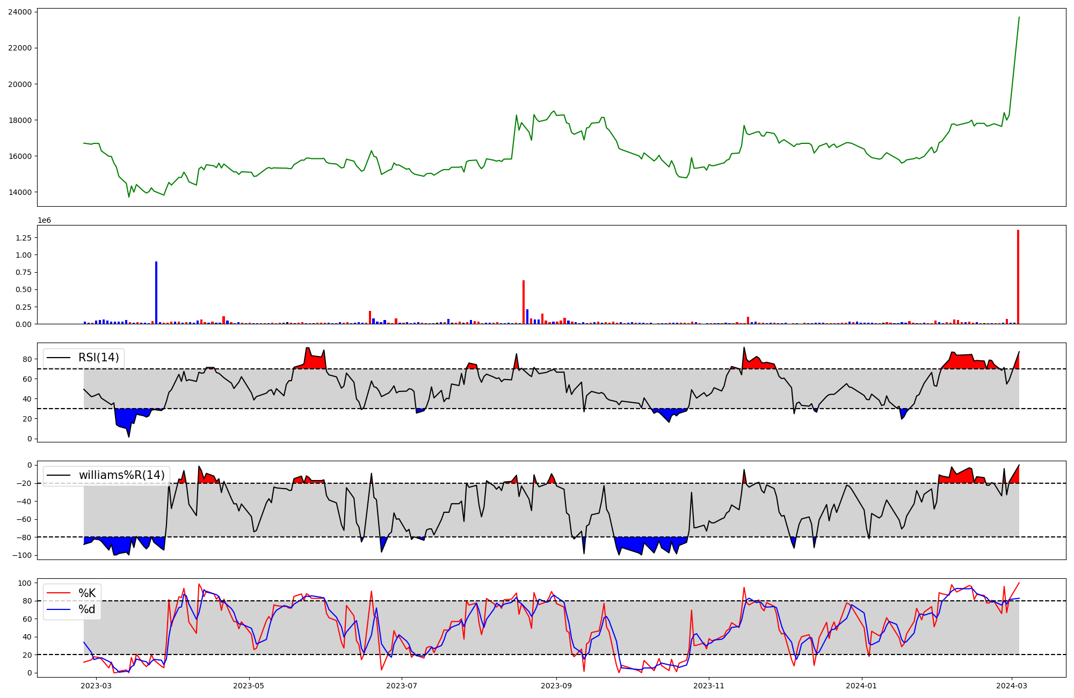Click the 1.25 volume axis tick
Image resolution: width=1074 pixels, height=698 pixels.
(24, 237)
